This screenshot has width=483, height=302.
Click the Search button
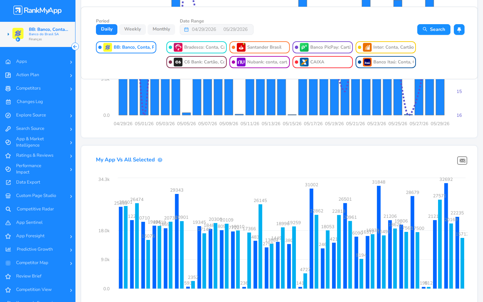click(x=434, y=30)
